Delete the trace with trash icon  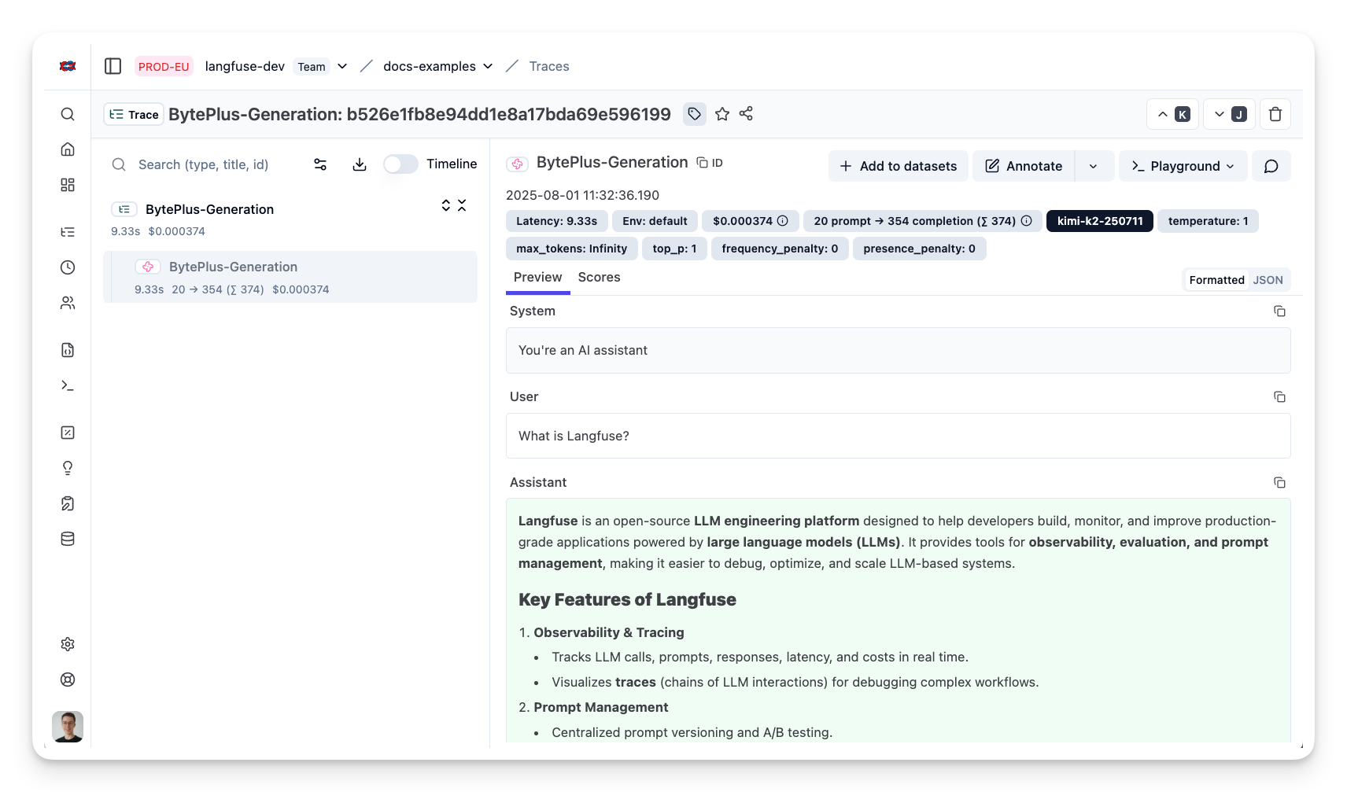1275,114
